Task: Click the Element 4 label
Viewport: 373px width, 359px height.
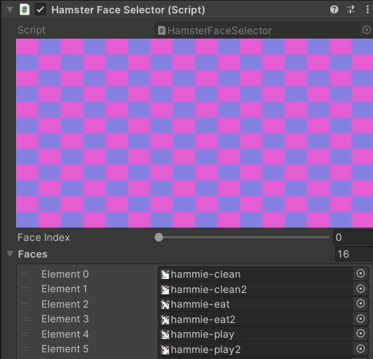Action: pyautogui.click(x=65, y=334)
